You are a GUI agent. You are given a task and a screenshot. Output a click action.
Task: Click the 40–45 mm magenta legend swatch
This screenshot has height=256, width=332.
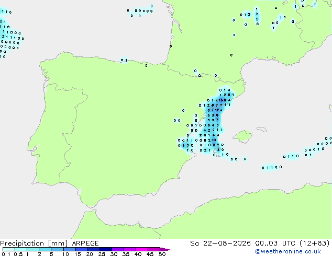(x=142, y=249)
